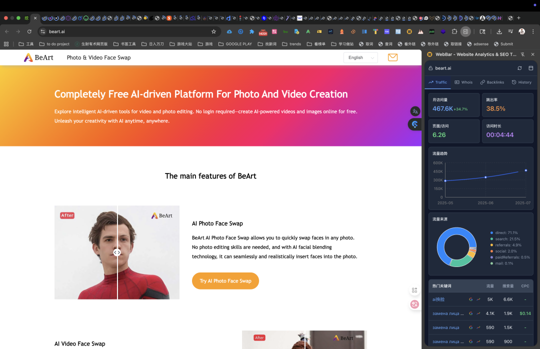Click trend icon in the ai换脸 row
The image size is (540, 349).
click(478, 299)
